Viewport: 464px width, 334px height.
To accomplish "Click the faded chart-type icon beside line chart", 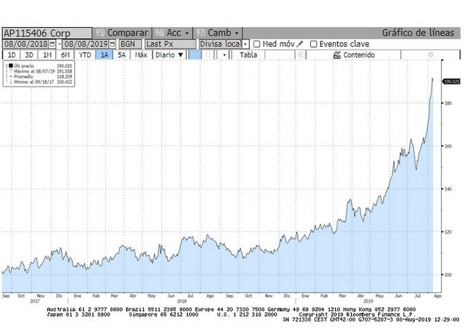I will pyautogui.click(x=209, y=55).
